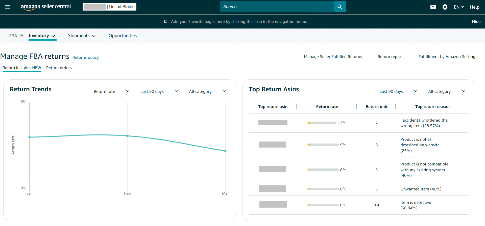Image resolution: width=485 pixels, height=226 pixels.
Task: Click the 12% return rate progress bar
Action: point(322,123)
